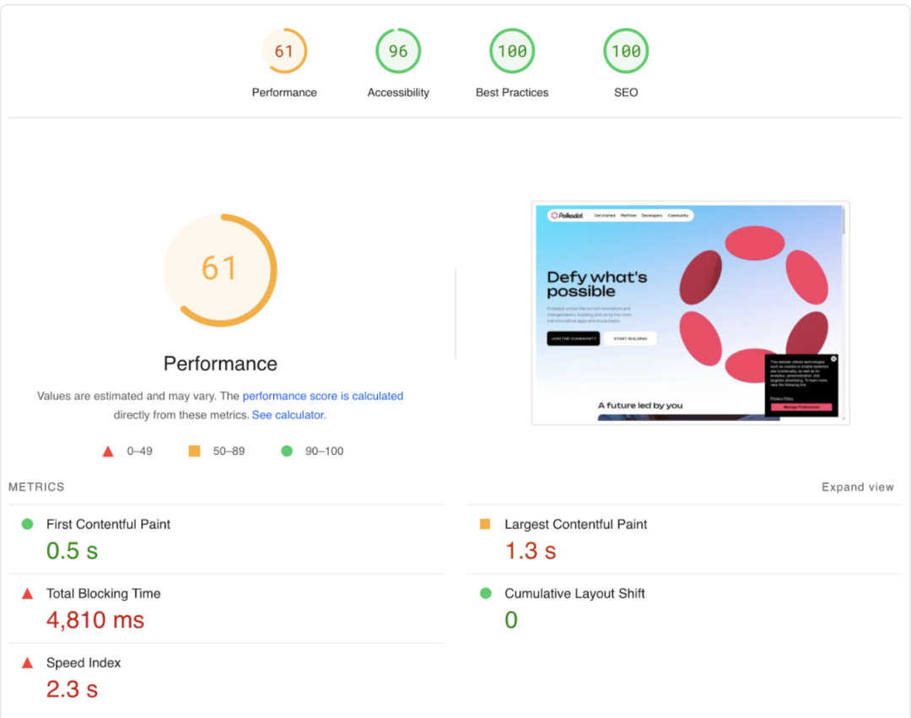
Task: Click the '2.3 s' Speed Index value
Action: point(72,689)
